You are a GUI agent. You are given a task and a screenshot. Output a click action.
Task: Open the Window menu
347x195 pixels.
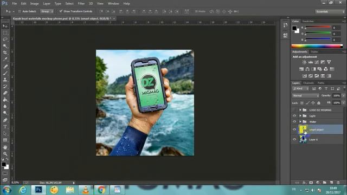click(x=113, y=4)
